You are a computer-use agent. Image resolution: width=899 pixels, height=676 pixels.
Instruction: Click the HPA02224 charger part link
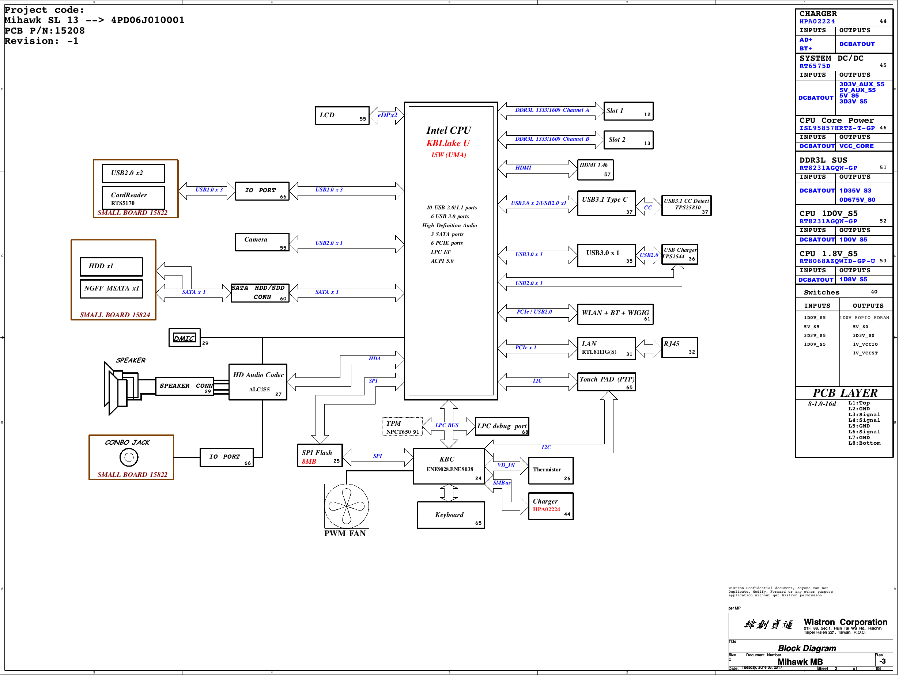click(x=817, y=22)
